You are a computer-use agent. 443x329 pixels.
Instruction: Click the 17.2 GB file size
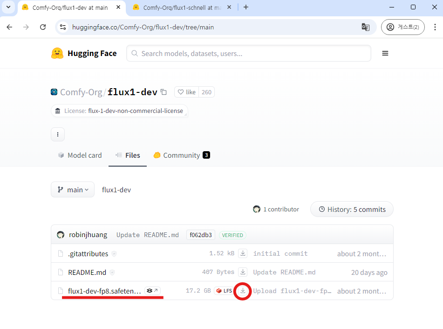click(x=198, y=291)
